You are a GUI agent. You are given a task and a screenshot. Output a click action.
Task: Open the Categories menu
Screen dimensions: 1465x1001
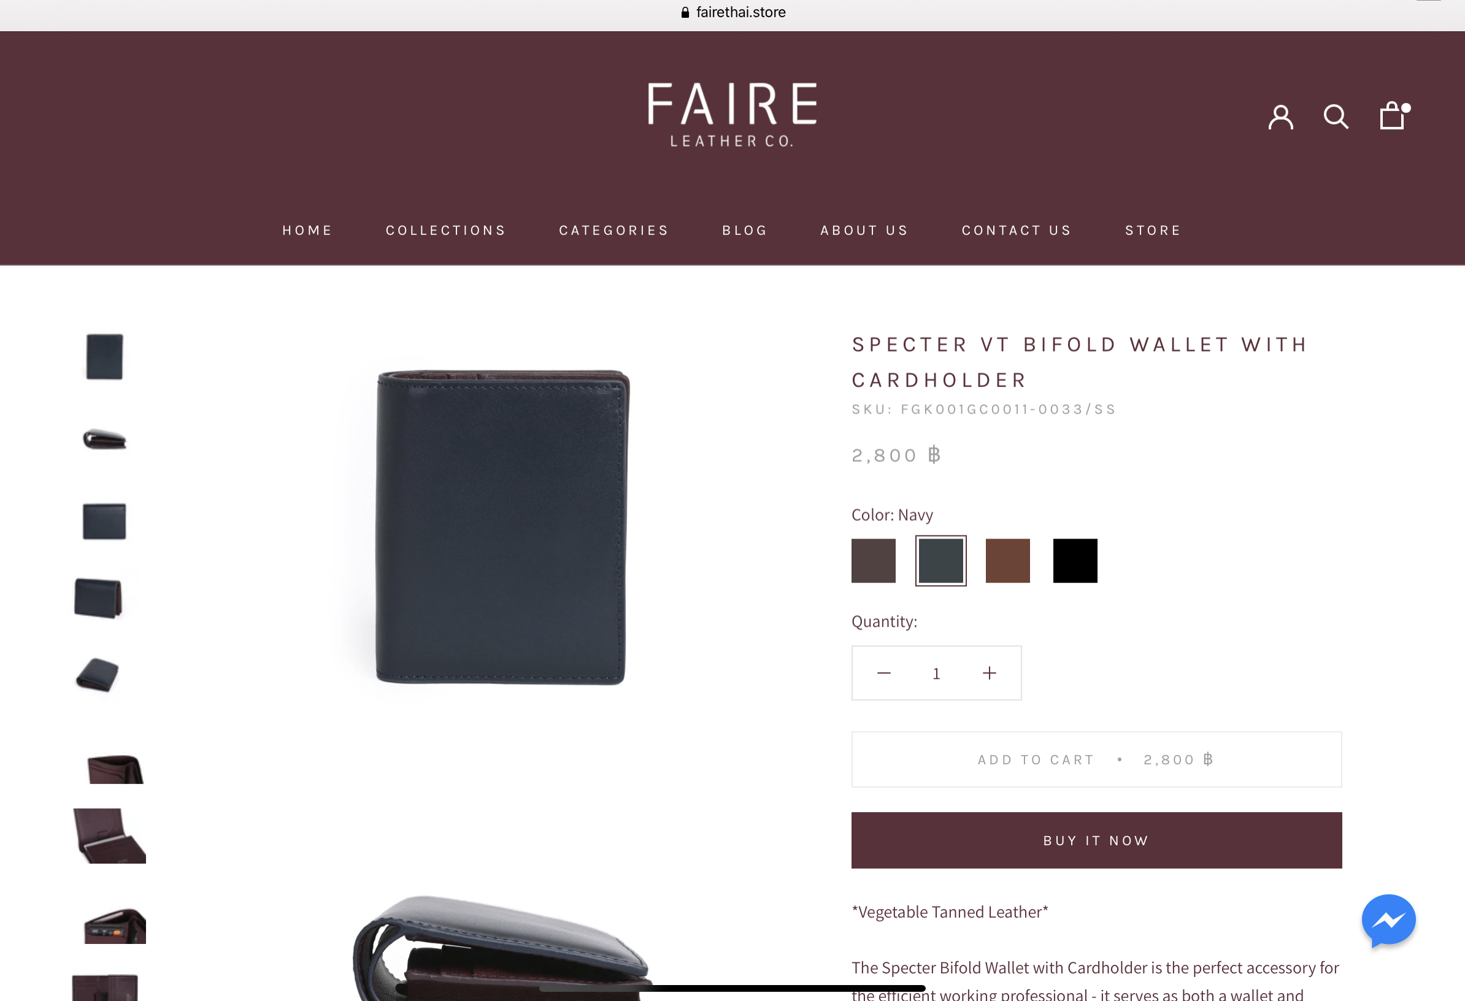pos(613,230)
